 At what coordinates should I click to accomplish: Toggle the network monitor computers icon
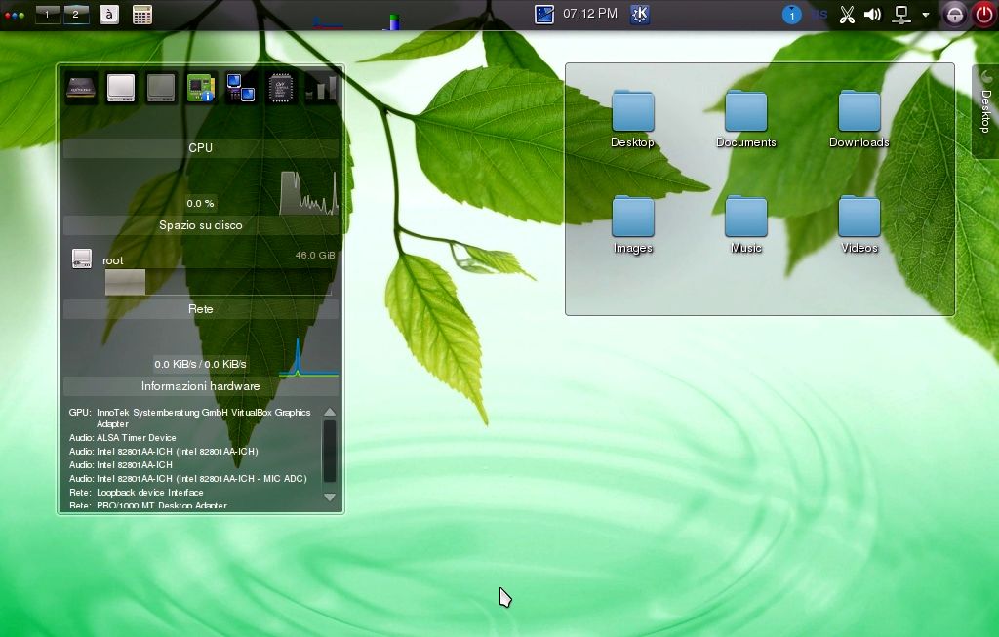click(x=241, y=88)
